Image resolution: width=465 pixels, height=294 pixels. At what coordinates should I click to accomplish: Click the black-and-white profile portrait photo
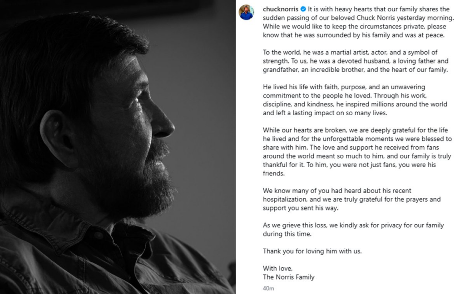(118, 147)
